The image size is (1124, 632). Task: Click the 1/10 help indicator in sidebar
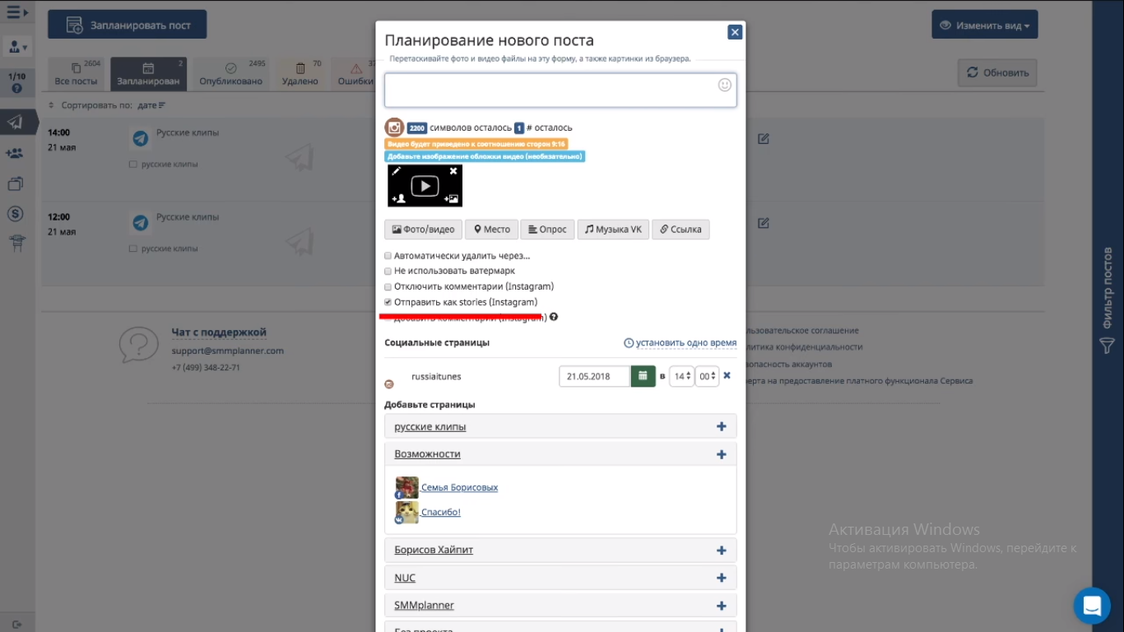[x=16, y=81]
